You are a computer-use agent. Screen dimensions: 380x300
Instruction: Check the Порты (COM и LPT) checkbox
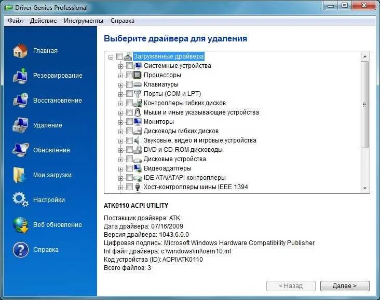(129, 94)
